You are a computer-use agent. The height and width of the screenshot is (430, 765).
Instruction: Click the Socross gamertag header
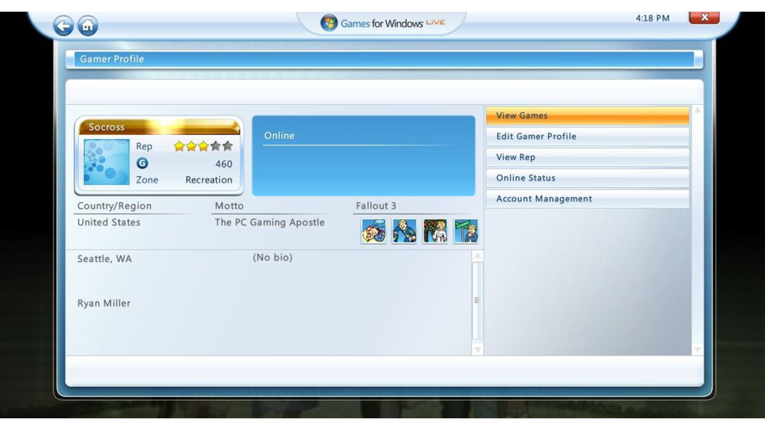pyautogui.click(x=159, y=127)
